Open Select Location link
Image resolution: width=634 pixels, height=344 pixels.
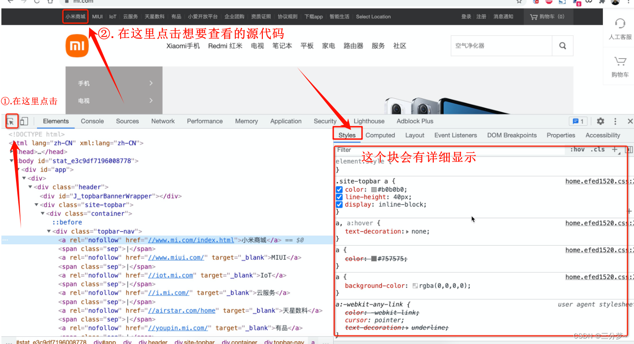[x=373, y=16]
